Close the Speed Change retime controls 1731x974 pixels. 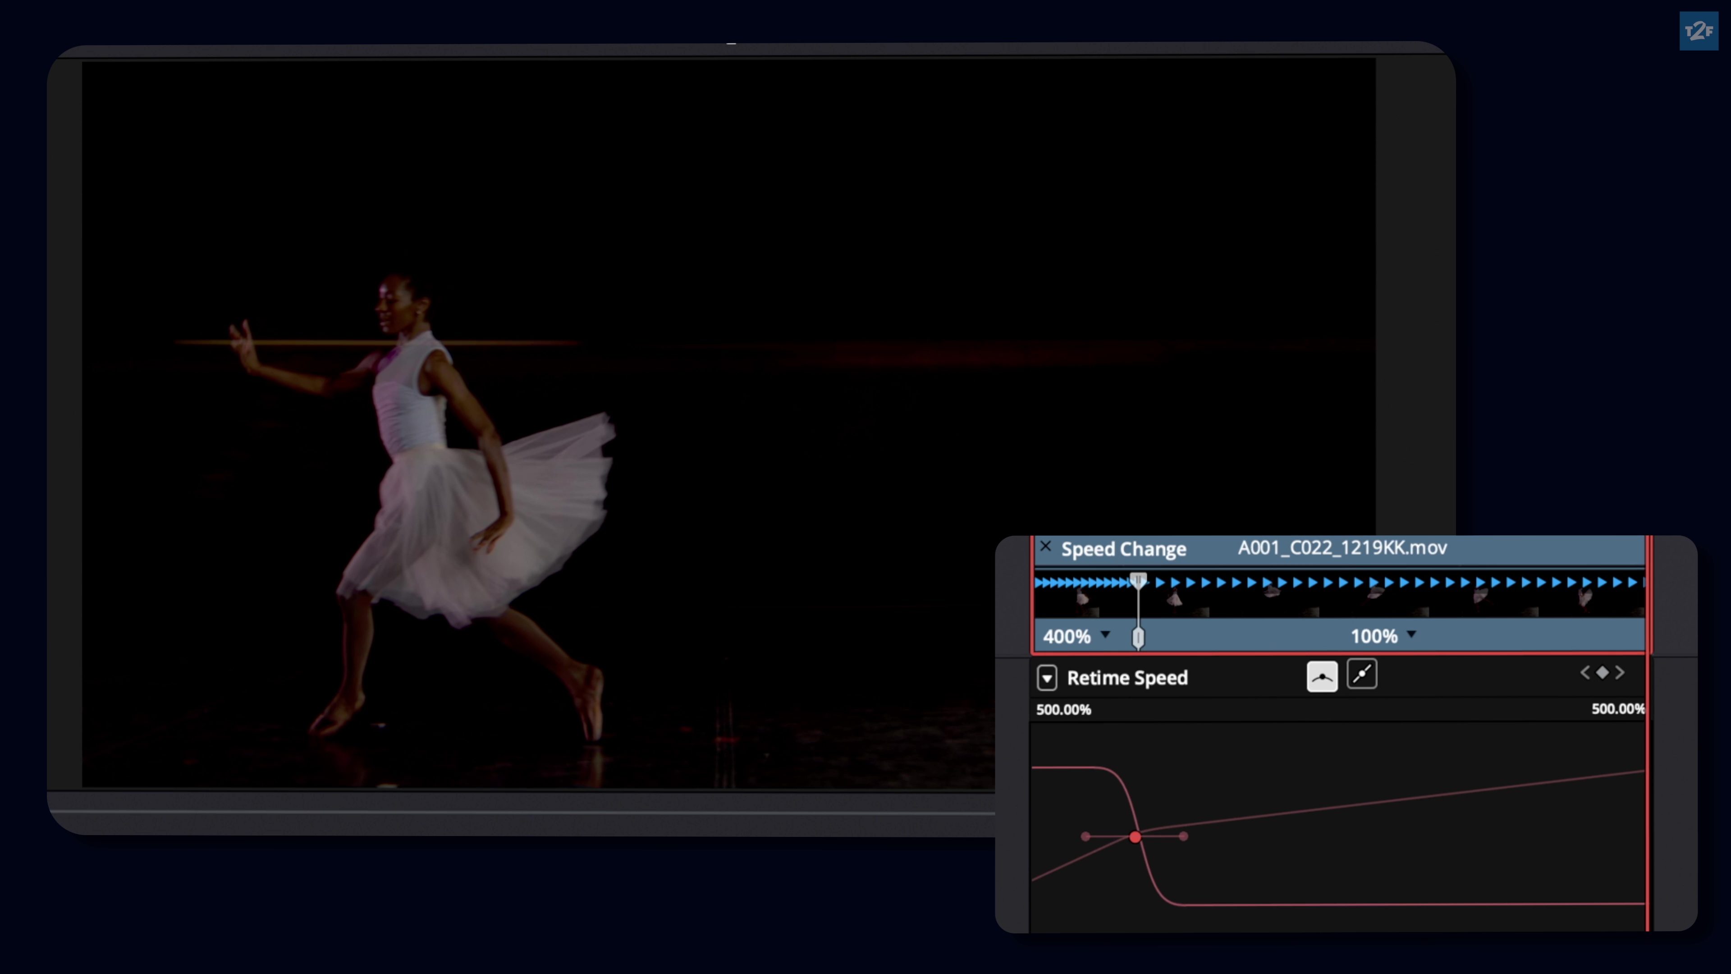click(1045, 546)
